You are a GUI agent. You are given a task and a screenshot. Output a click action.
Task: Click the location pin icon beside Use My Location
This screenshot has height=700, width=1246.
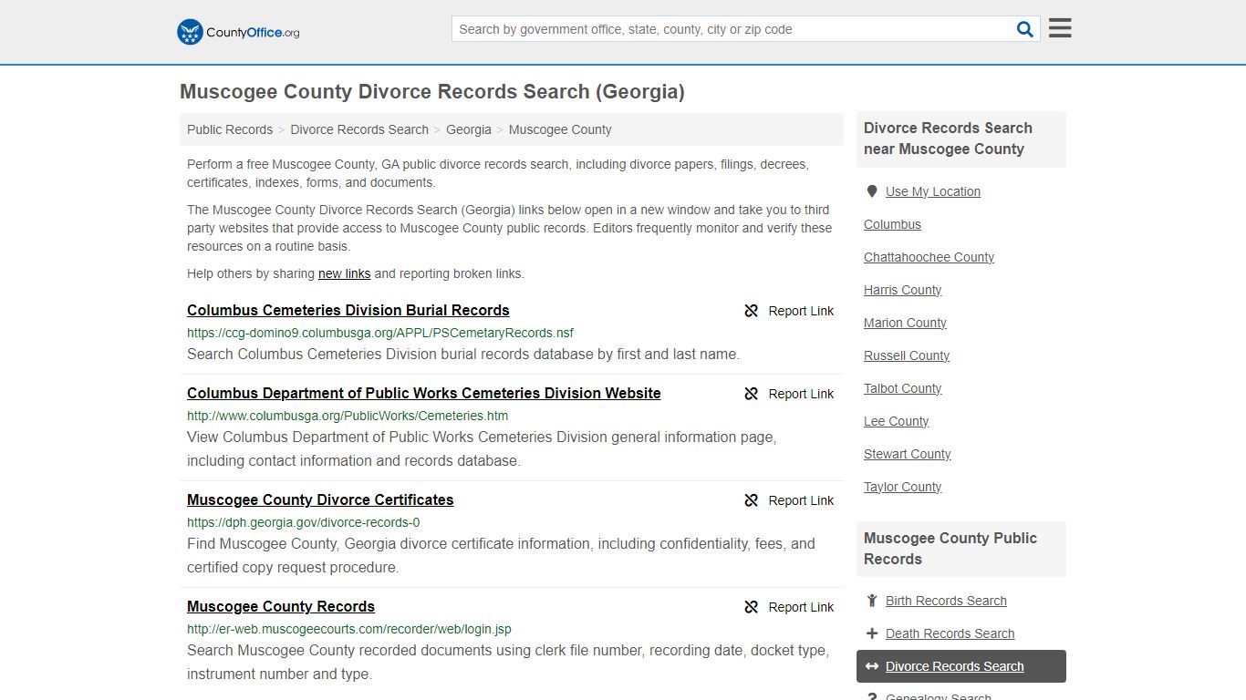click(872, 191)
